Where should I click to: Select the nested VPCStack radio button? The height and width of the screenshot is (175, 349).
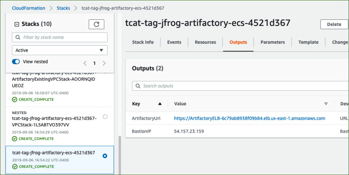[x=105, y=117]
